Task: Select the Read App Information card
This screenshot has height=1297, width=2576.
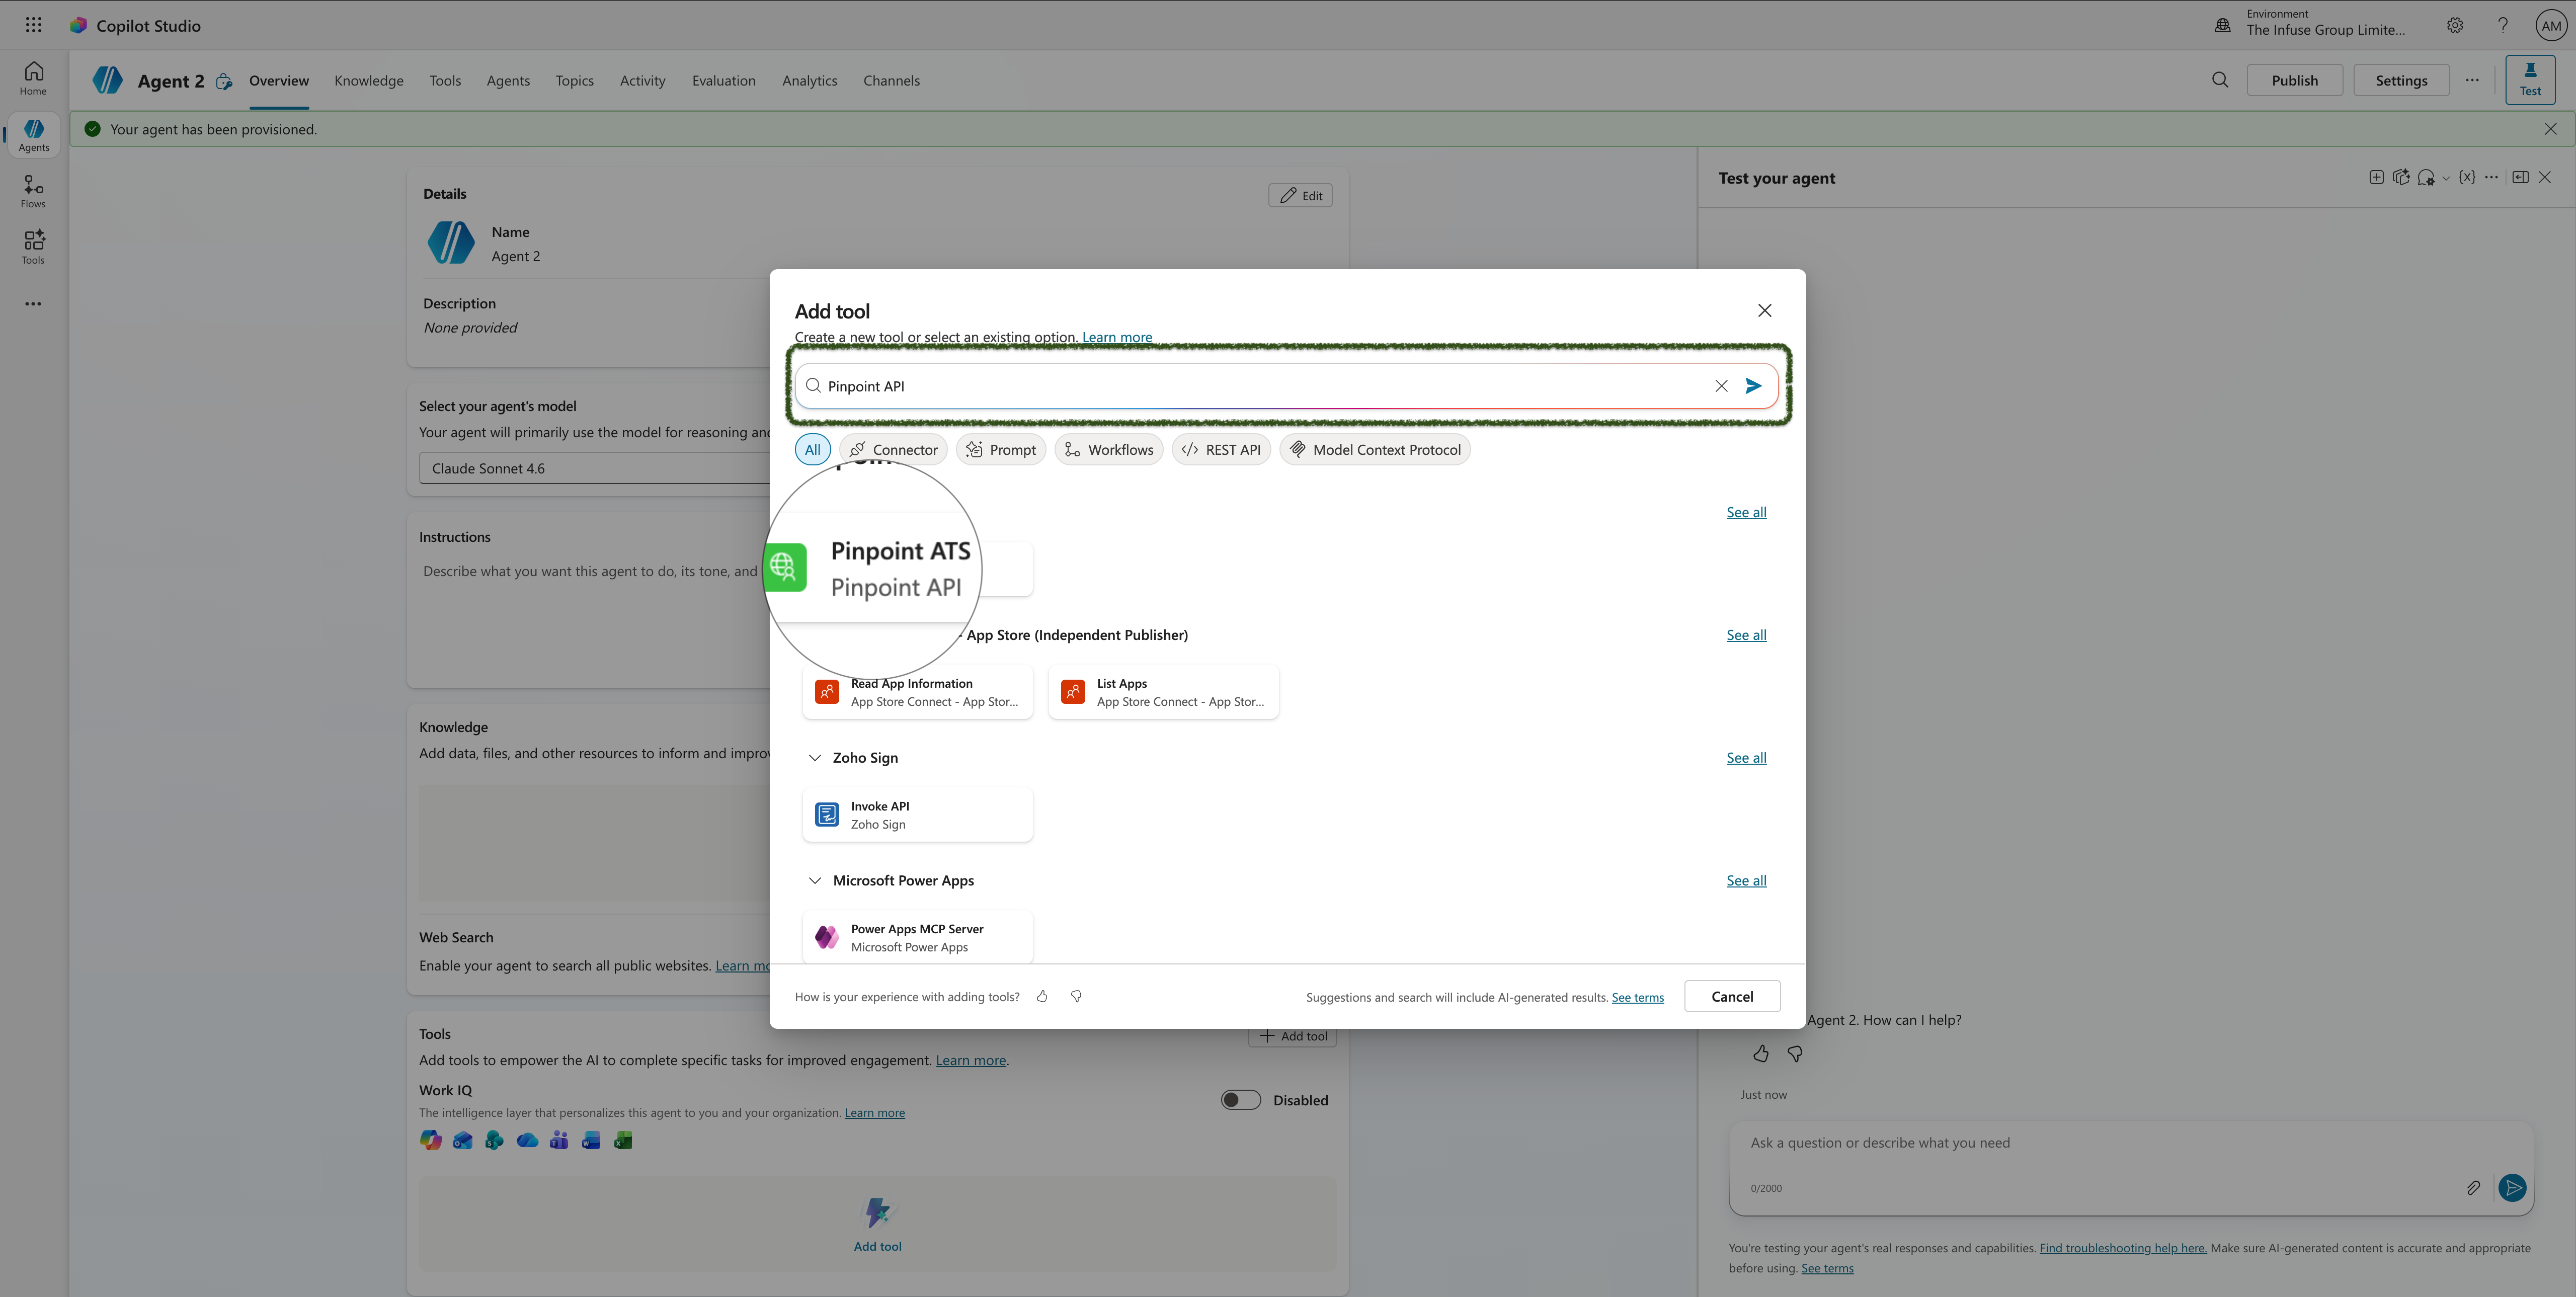Action: pos(917,692)
